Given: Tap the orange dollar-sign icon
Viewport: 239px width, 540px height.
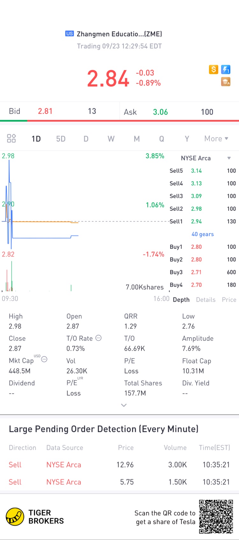Looking at the screenshot, I should click(x=214, y=69).
